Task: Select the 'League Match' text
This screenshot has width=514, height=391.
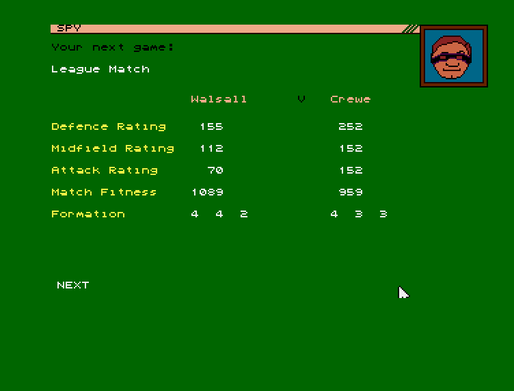Action: coord(100,69)
